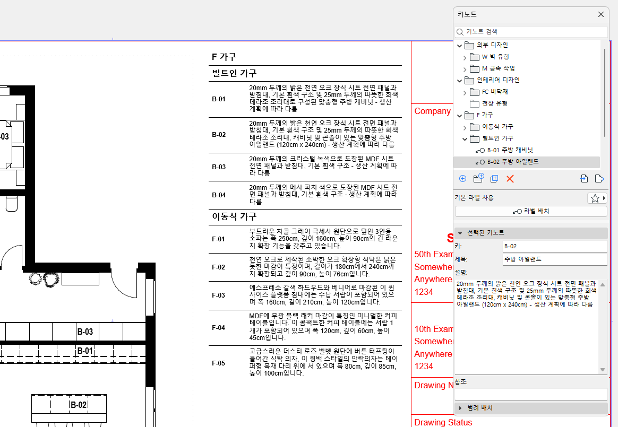This screenshot has height=427, width=618.
Task: Click the F-03 row key in legend
Action: coord(218,295)
